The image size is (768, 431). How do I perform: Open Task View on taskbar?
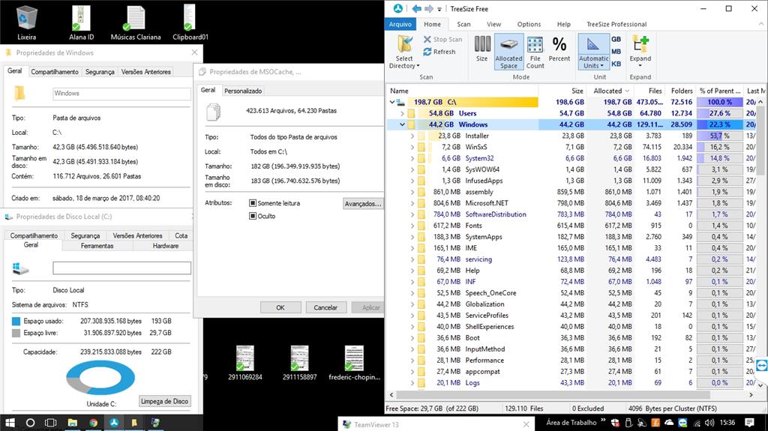(x=50, y=423)
